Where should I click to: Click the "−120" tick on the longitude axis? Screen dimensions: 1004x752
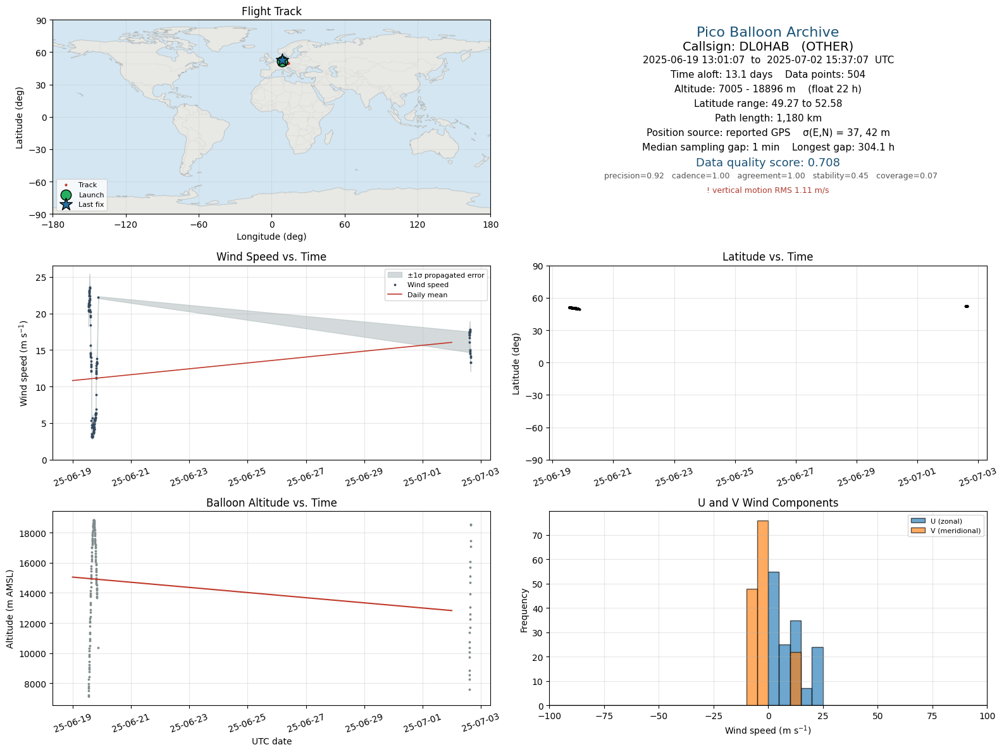126,225
